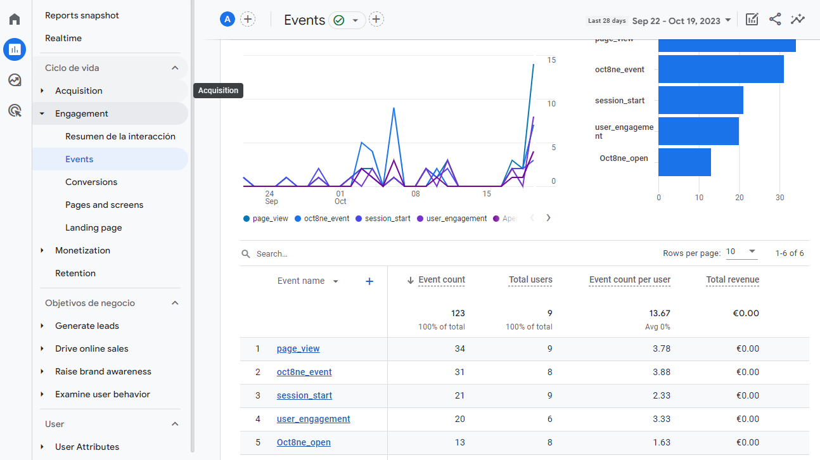
Task: Select Conversions in the sidebar
Action: [91, 182]
